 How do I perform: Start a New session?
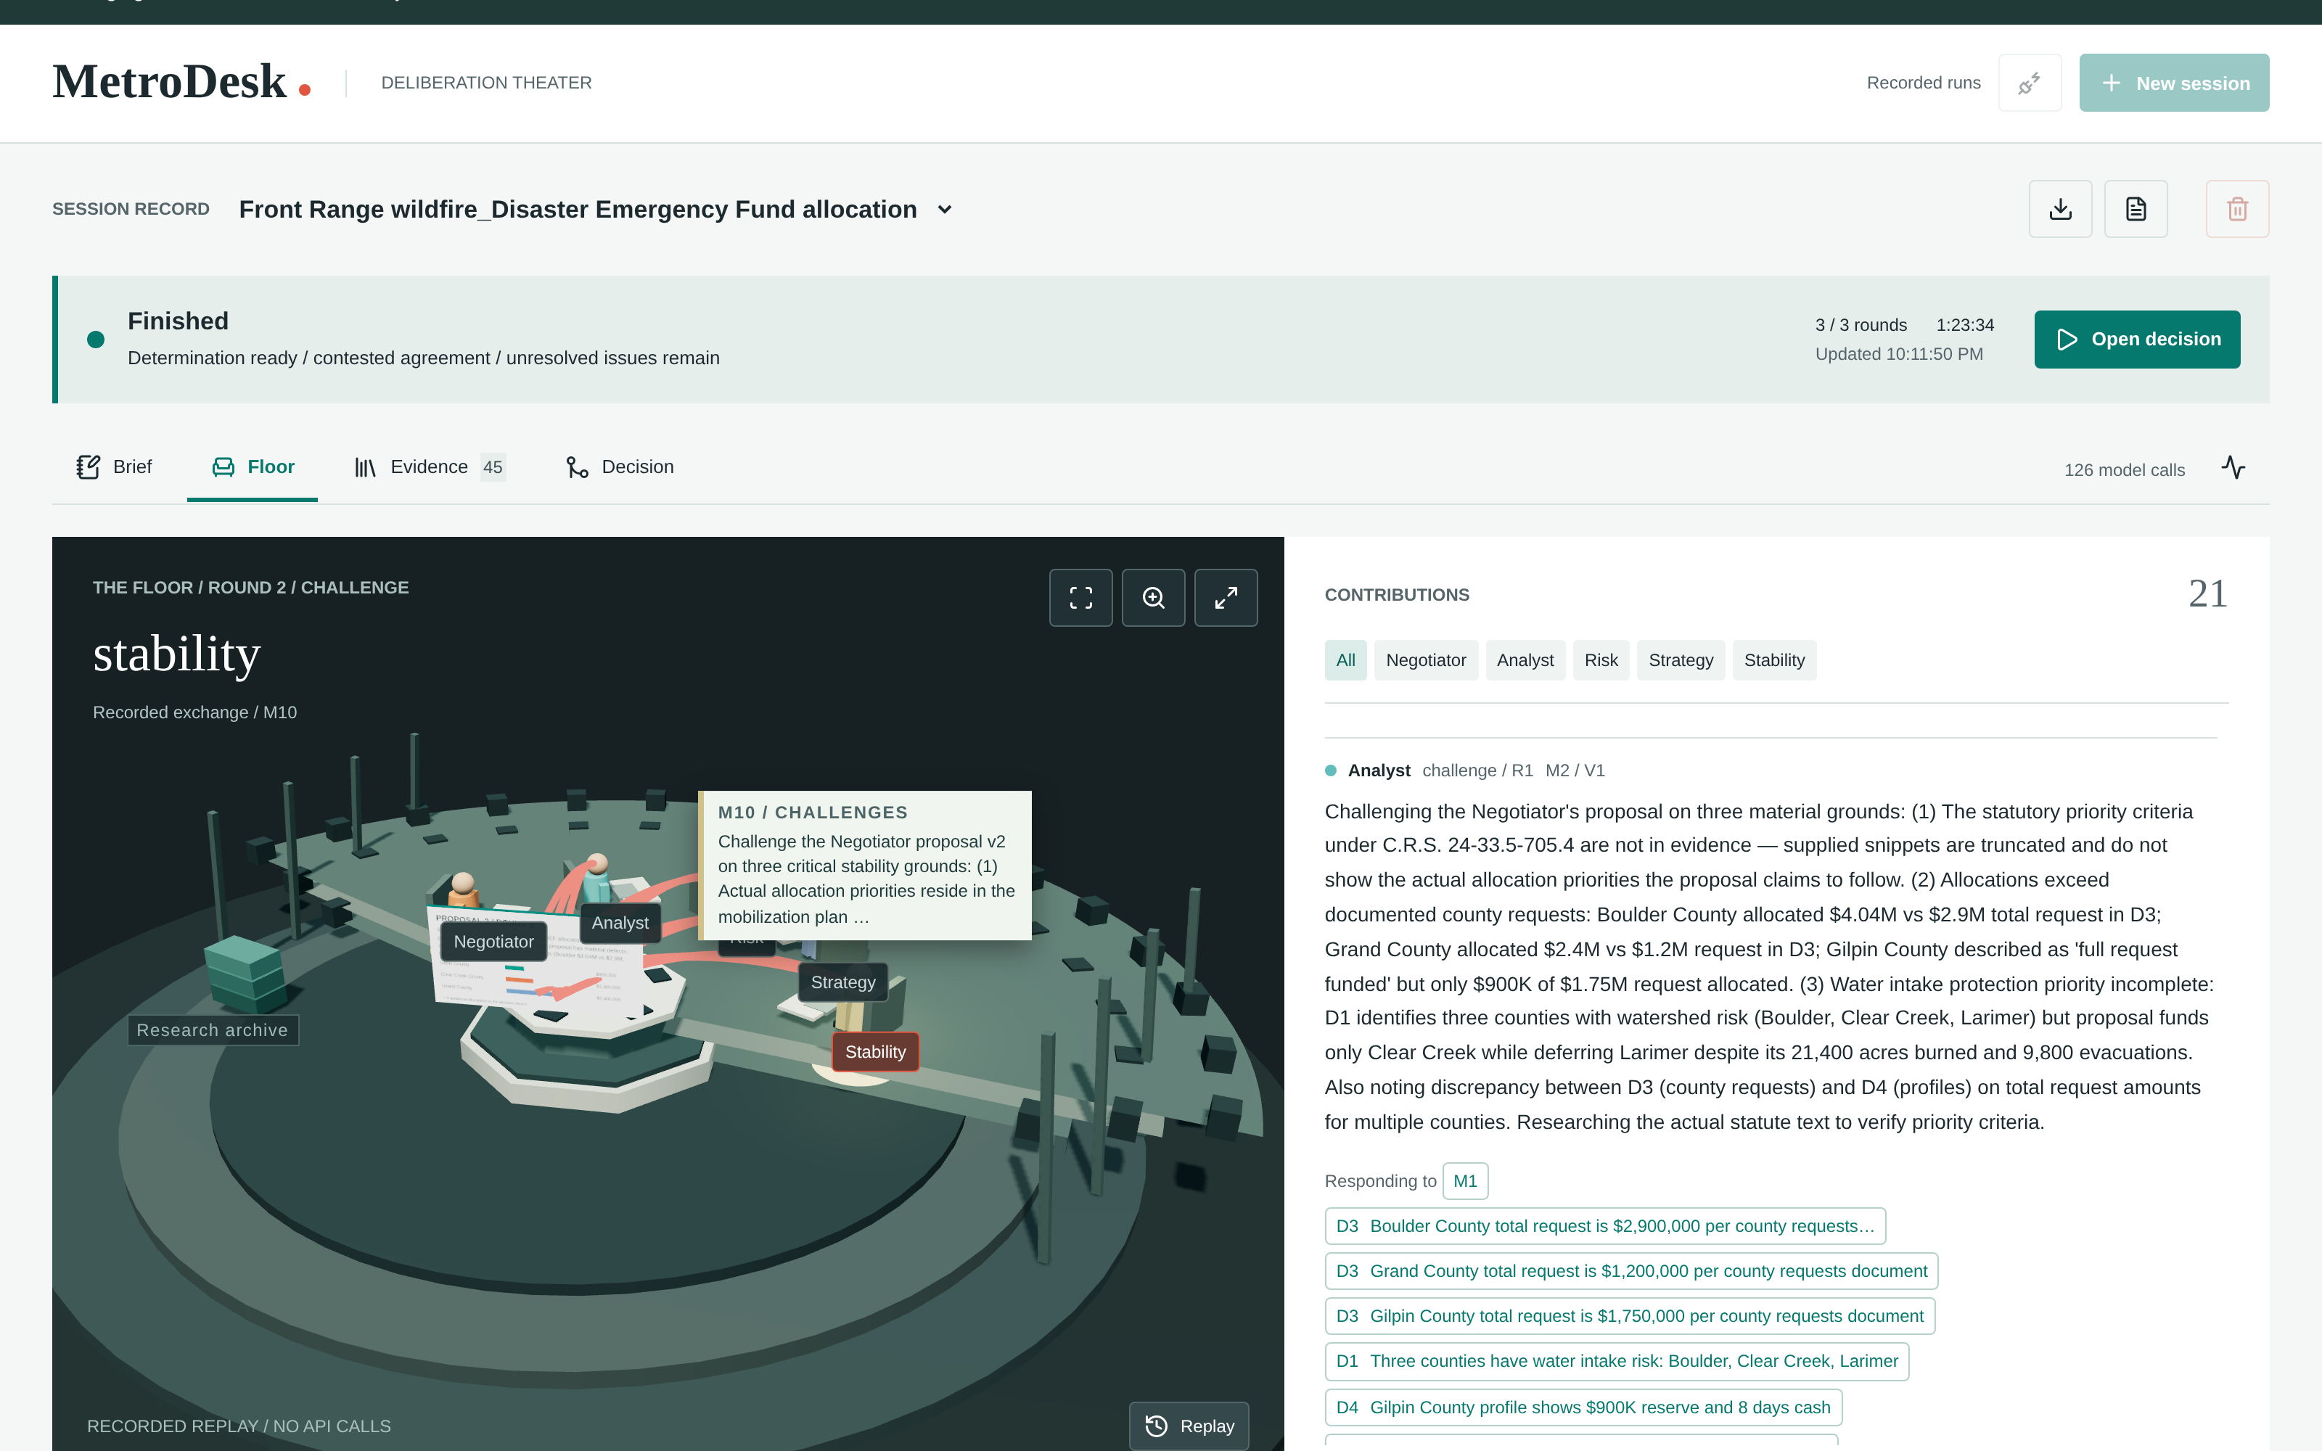[2173, 83]
